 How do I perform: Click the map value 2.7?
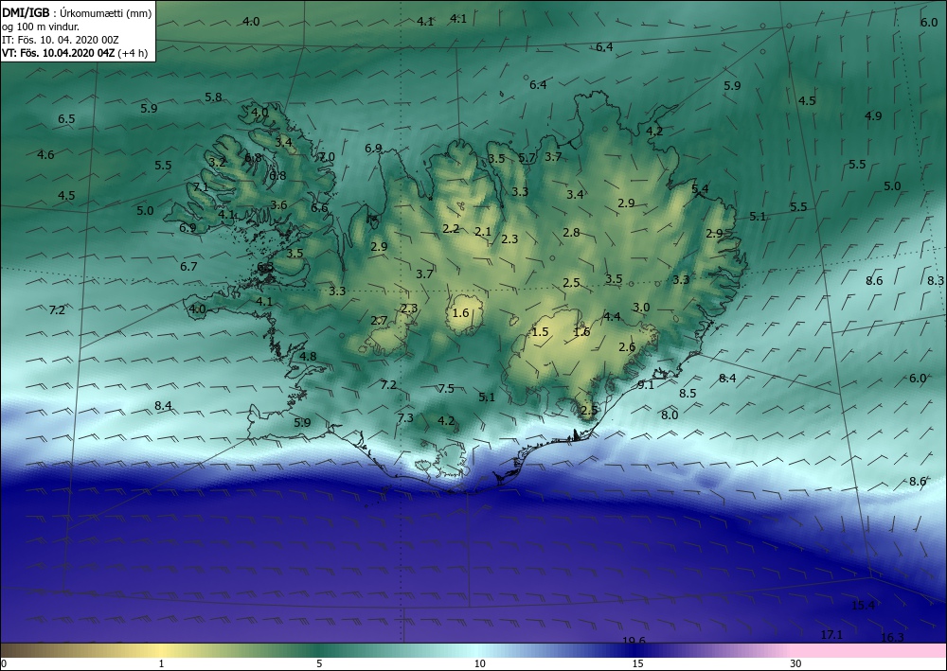point(379,321)
